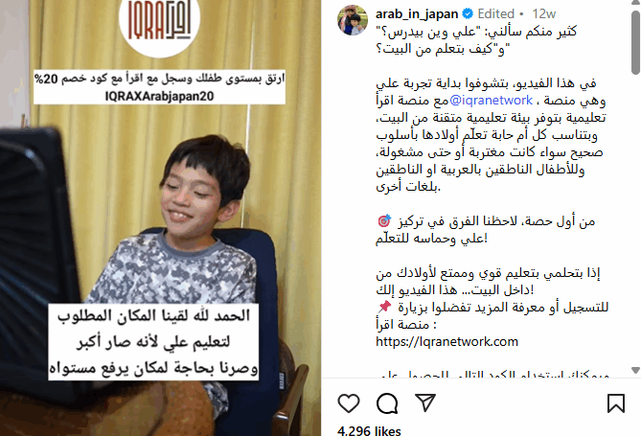
Task: Click the caption scrollbar thumb
Action: pyautogui.click(x=635, y=42)
